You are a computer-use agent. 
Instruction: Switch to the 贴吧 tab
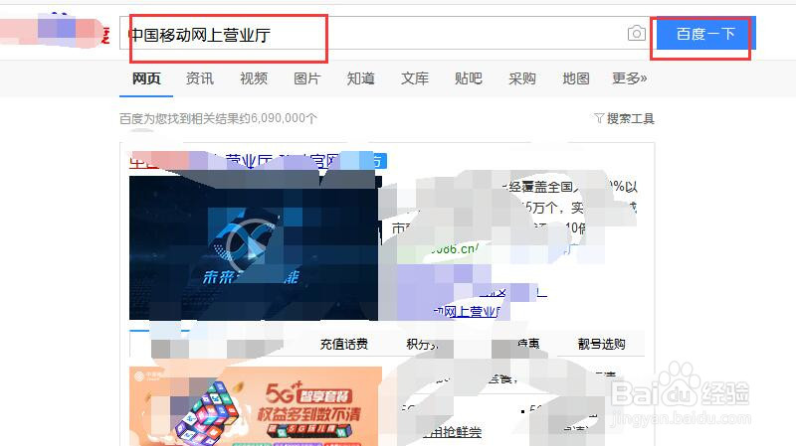468,78
